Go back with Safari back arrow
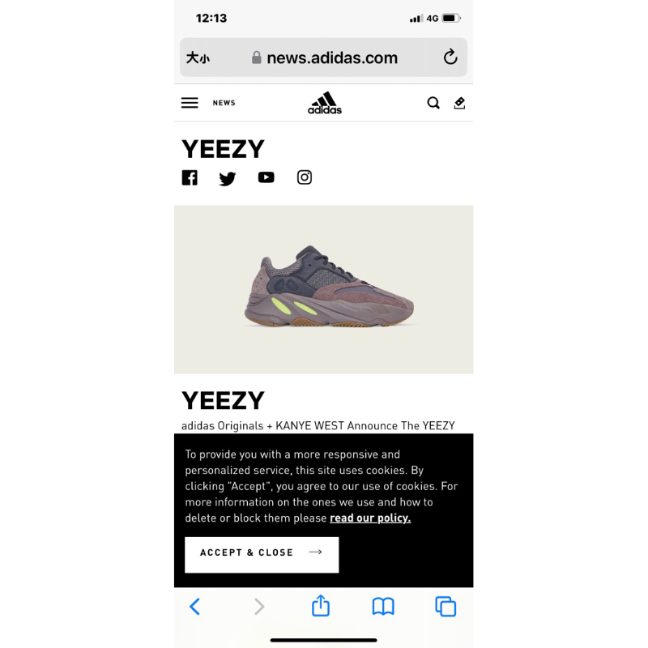Image resolution: width=648 pixels, height=648 pixels. 194,607
